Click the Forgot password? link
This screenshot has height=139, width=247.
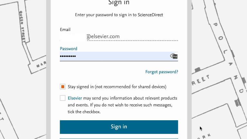[x=162, y=72]
